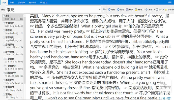Click the magnifier search icon

[x=104, y=10]
